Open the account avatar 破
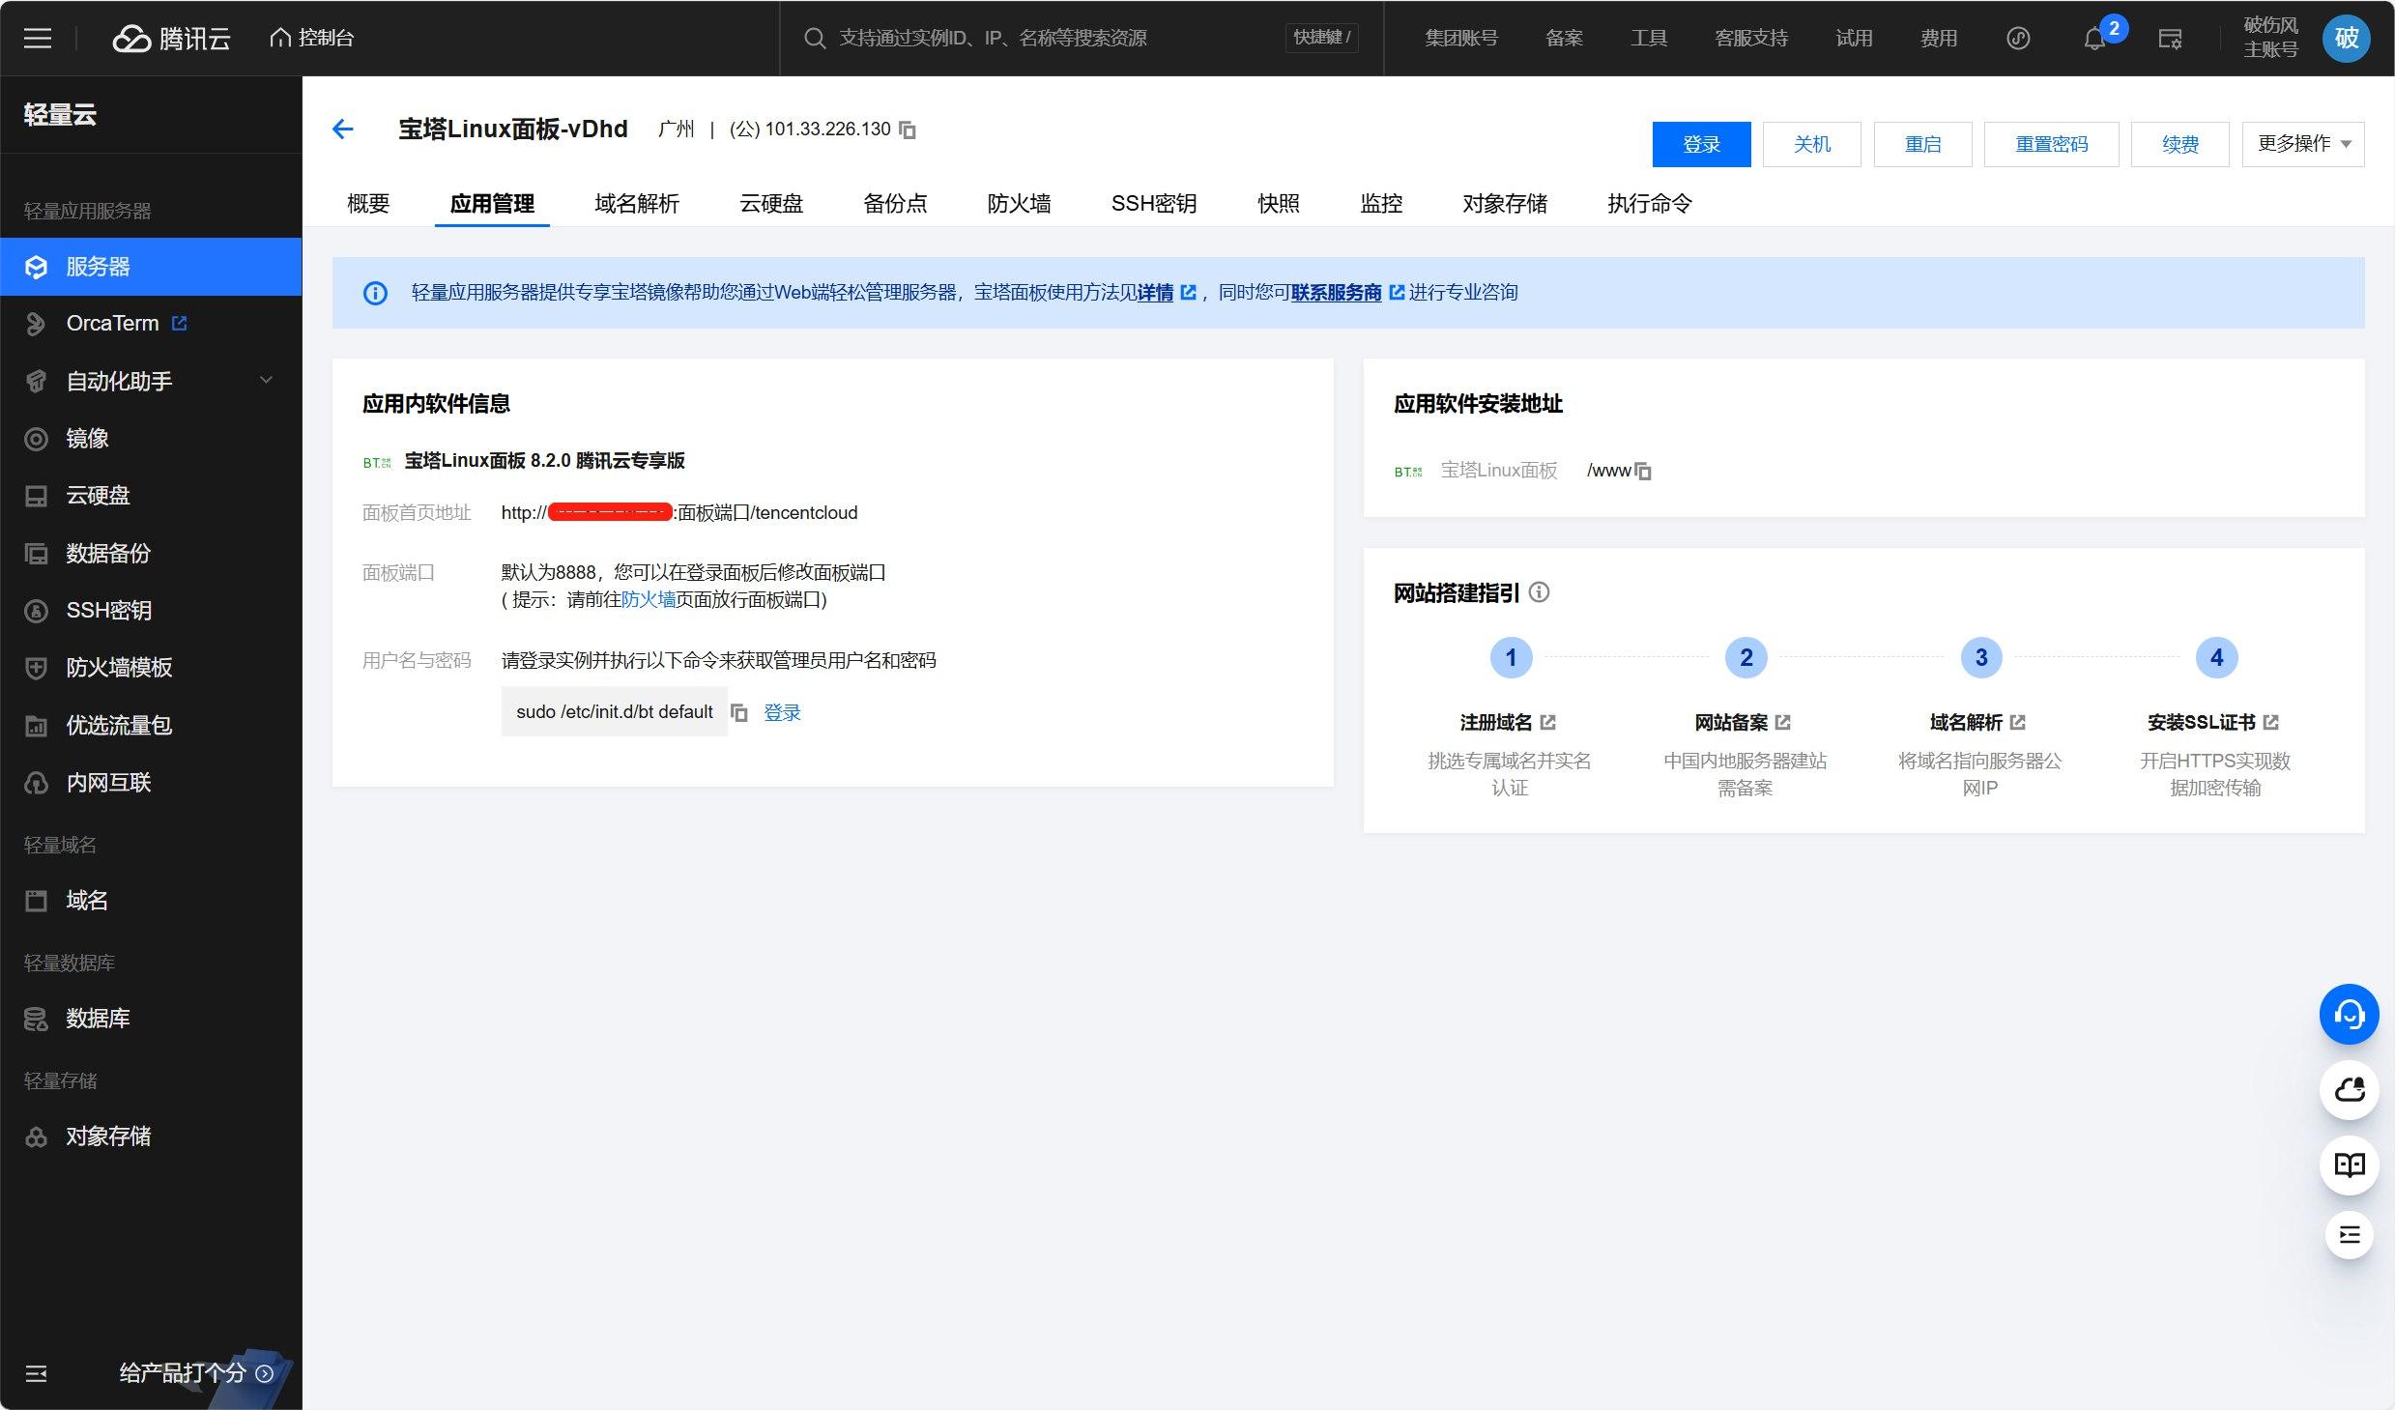The height and width of the screenshot is (1410, 2395). tap(2346, 38)
